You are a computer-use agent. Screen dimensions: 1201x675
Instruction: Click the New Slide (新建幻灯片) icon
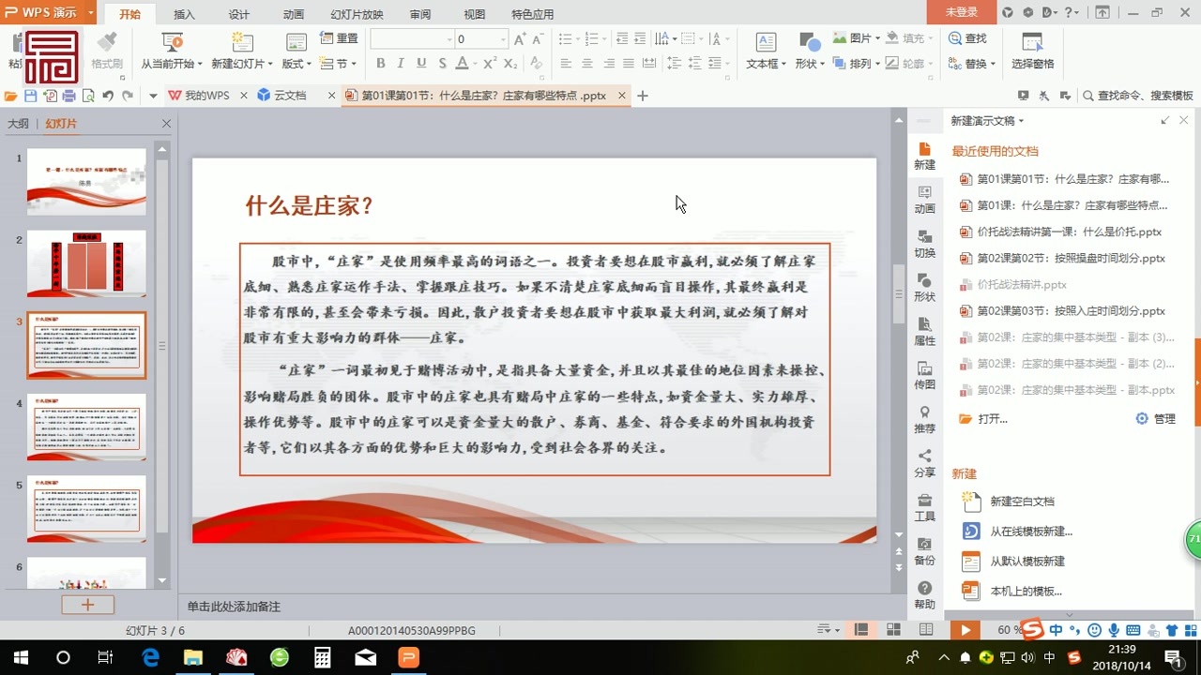[x=241, y=43]
